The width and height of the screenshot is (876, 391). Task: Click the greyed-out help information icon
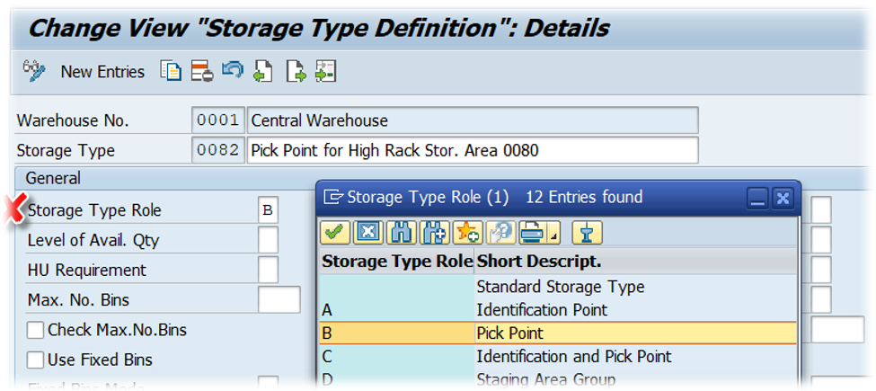point(500,234)
